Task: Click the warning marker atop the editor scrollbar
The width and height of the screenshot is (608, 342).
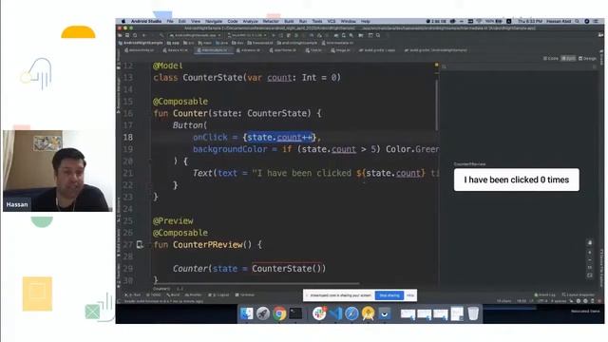Action: tap(436, 65)
